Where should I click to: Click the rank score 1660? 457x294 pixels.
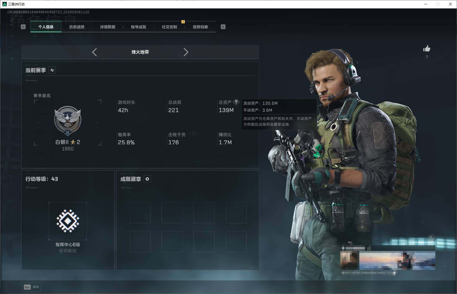(68, 149)
